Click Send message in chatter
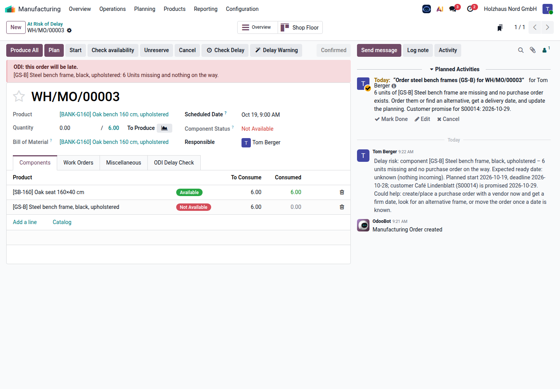 379,50
